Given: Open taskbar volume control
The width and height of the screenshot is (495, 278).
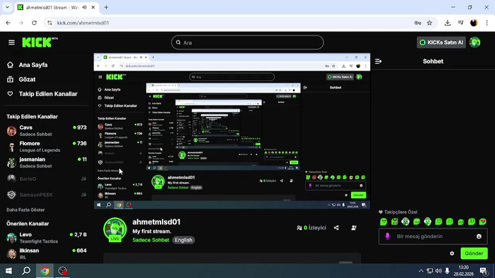Looking at the screenshot, I should pyautogui.click(x=438, y=271).
